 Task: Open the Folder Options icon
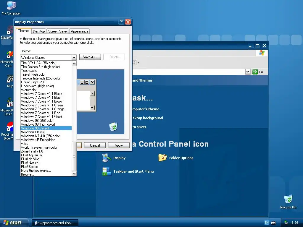point(162,158)
